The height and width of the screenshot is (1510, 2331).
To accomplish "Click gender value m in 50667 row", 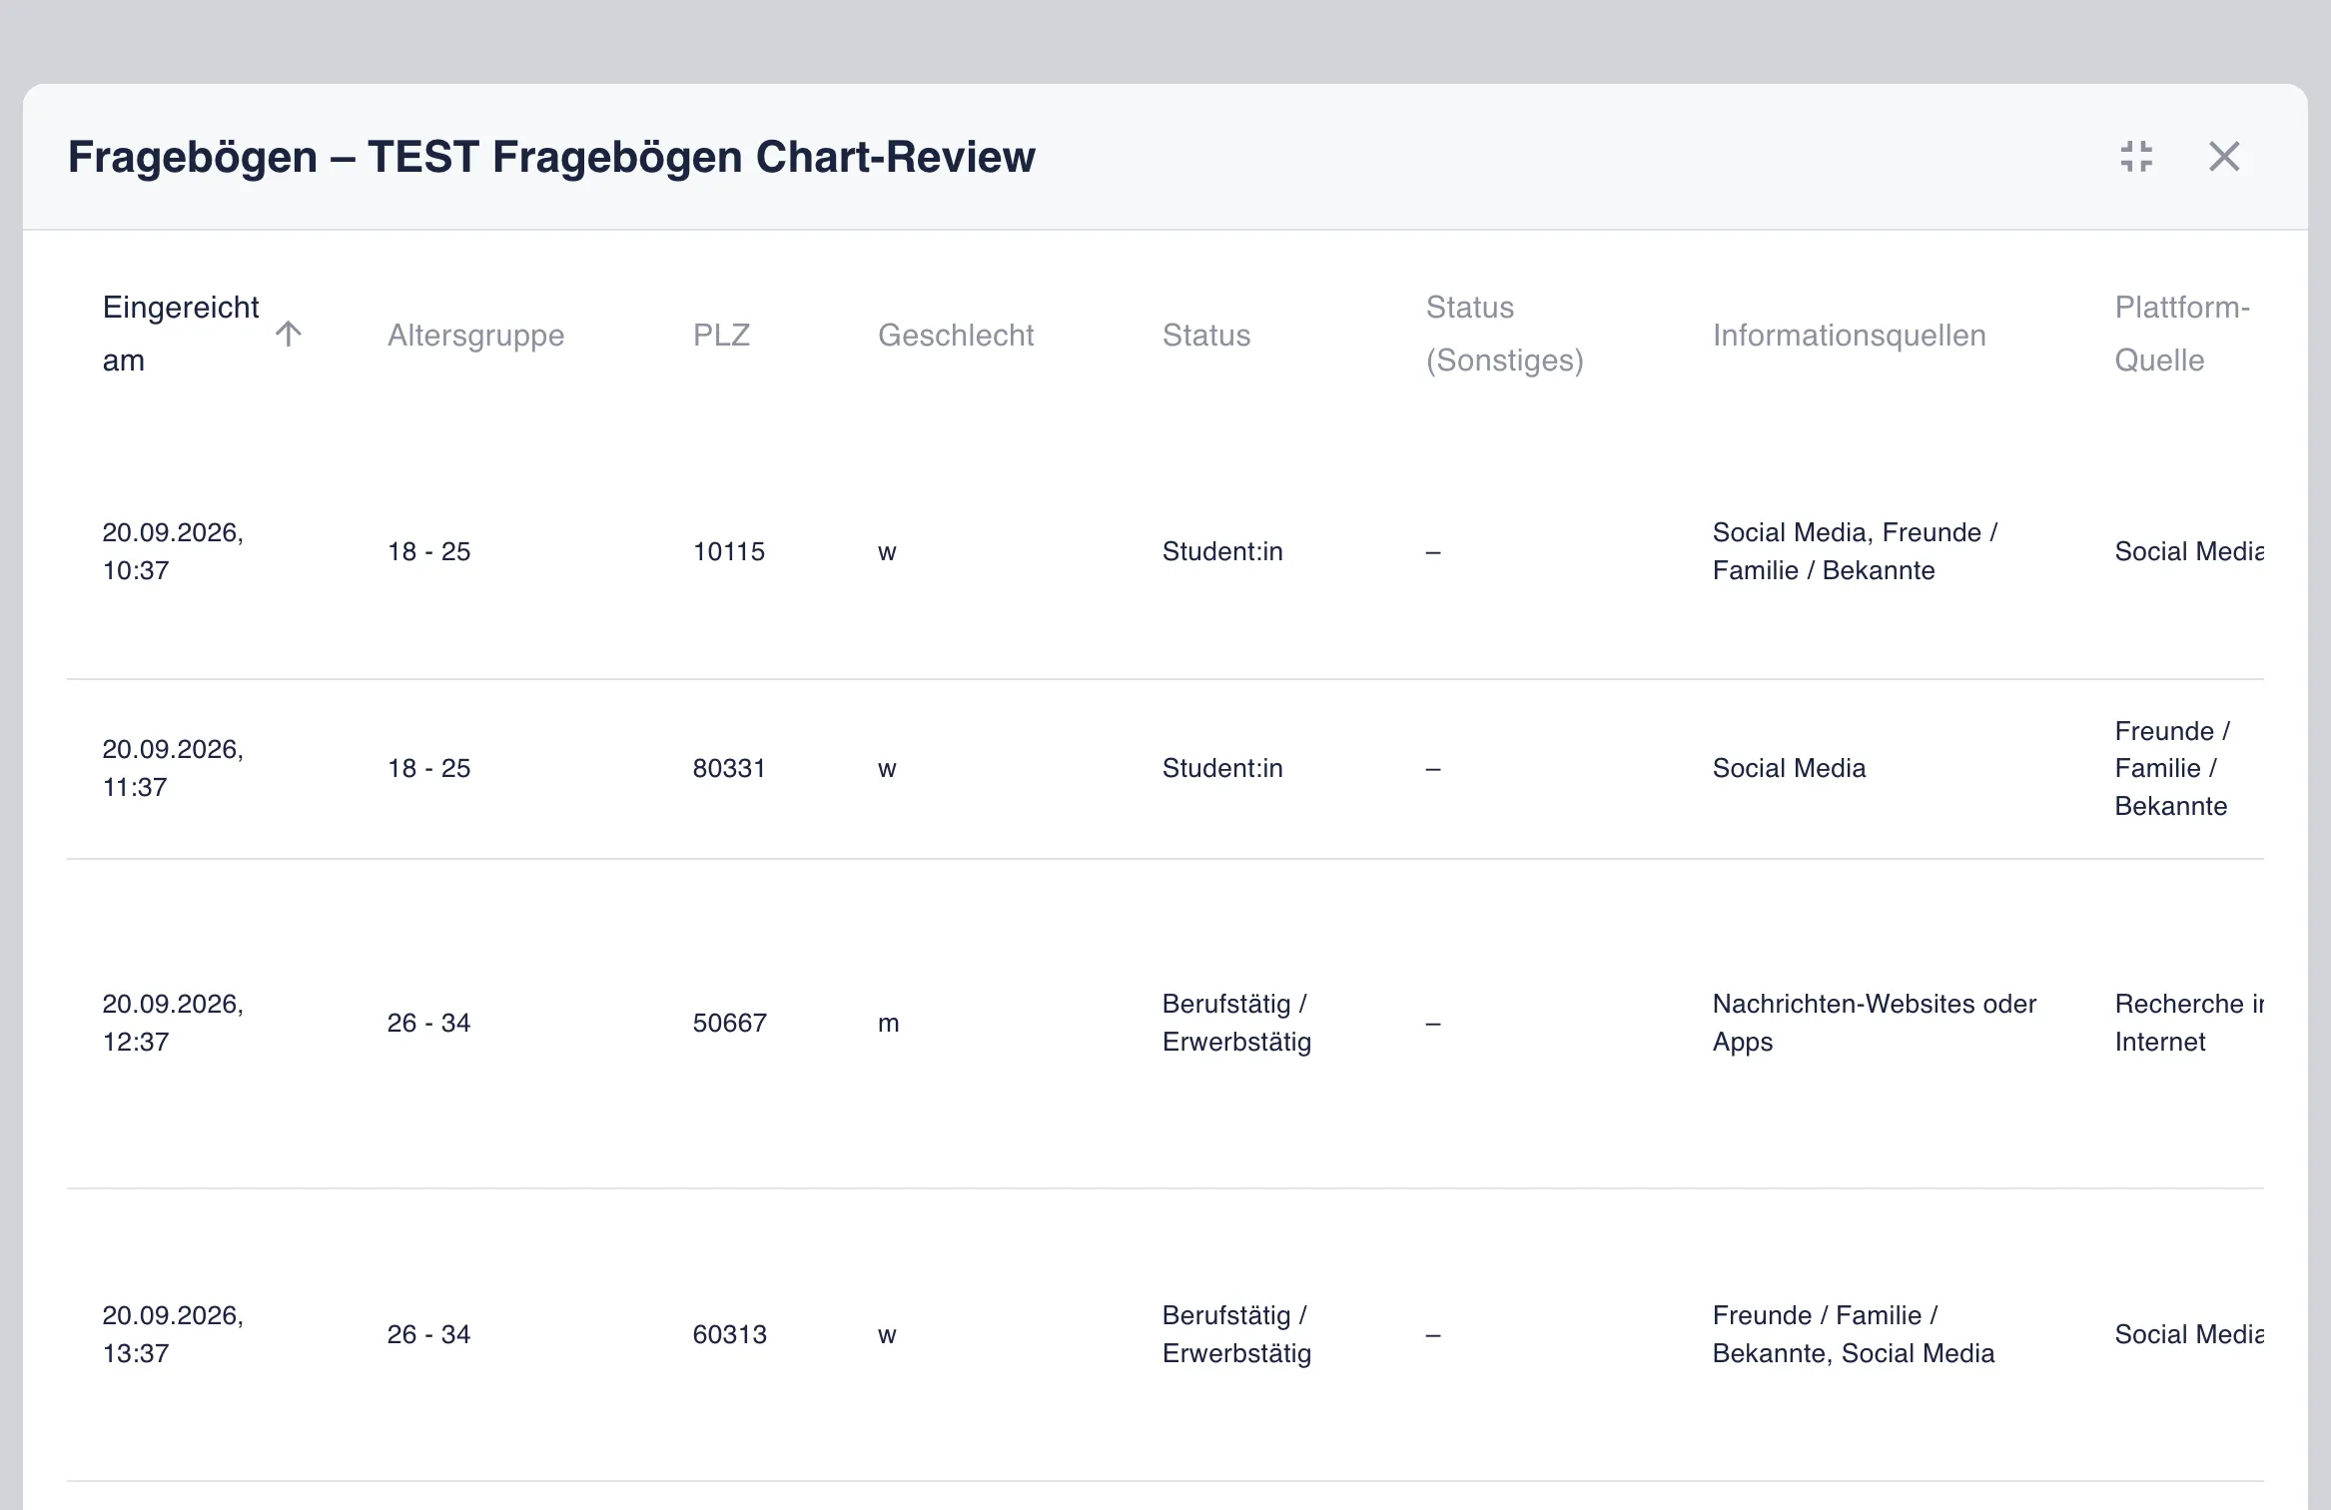I will click(888, 1024).
